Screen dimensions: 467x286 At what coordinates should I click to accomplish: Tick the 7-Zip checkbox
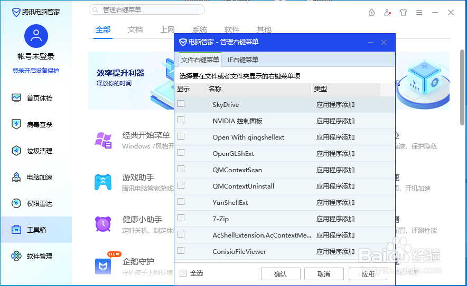pos(181,218)
